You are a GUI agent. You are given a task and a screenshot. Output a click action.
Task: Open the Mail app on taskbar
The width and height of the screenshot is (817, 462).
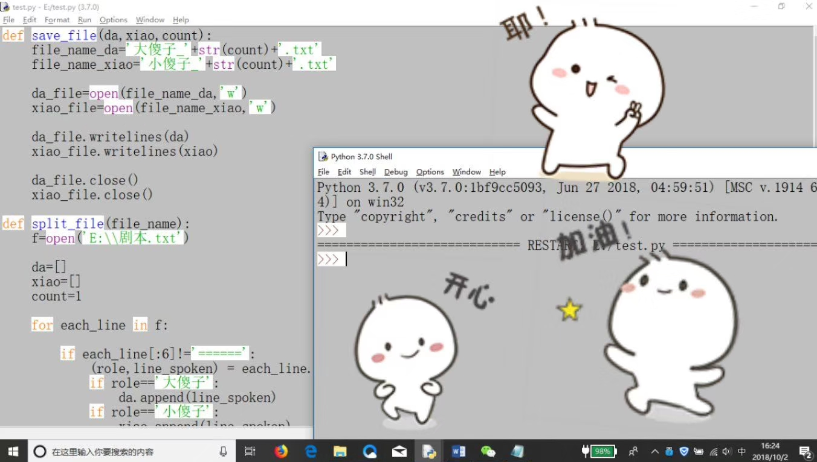point(399,451)
